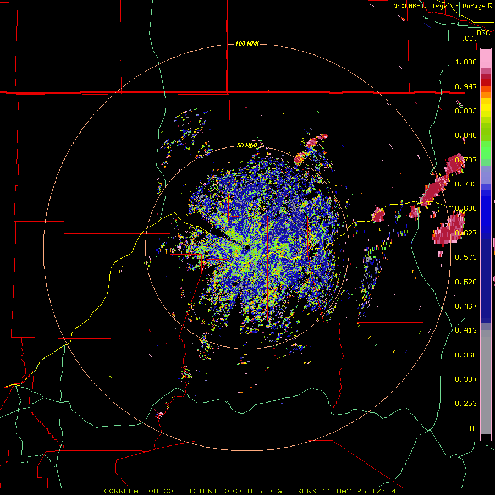Click the 0.467 legend value
This screenshot has width=495, height=495.
466,306
